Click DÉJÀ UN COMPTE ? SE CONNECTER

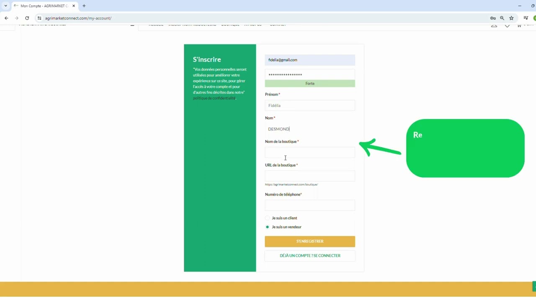(310, 255)
